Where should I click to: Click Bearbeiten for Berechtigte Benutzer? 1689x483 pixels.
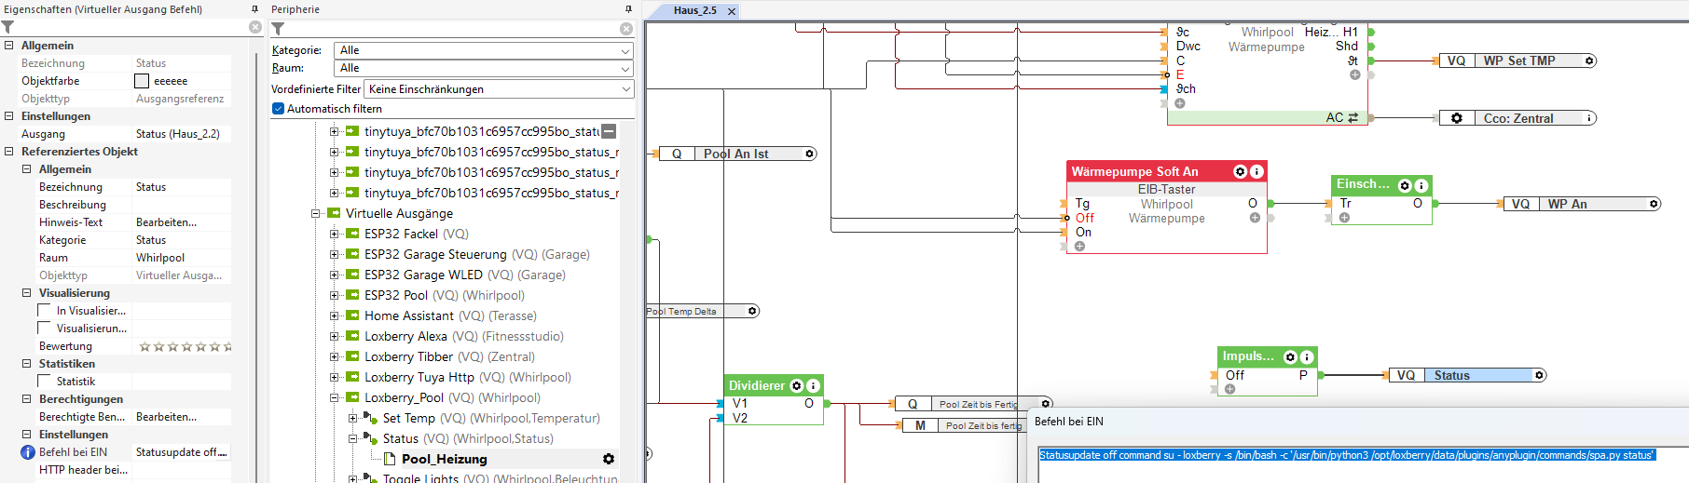tap(166, 417)
